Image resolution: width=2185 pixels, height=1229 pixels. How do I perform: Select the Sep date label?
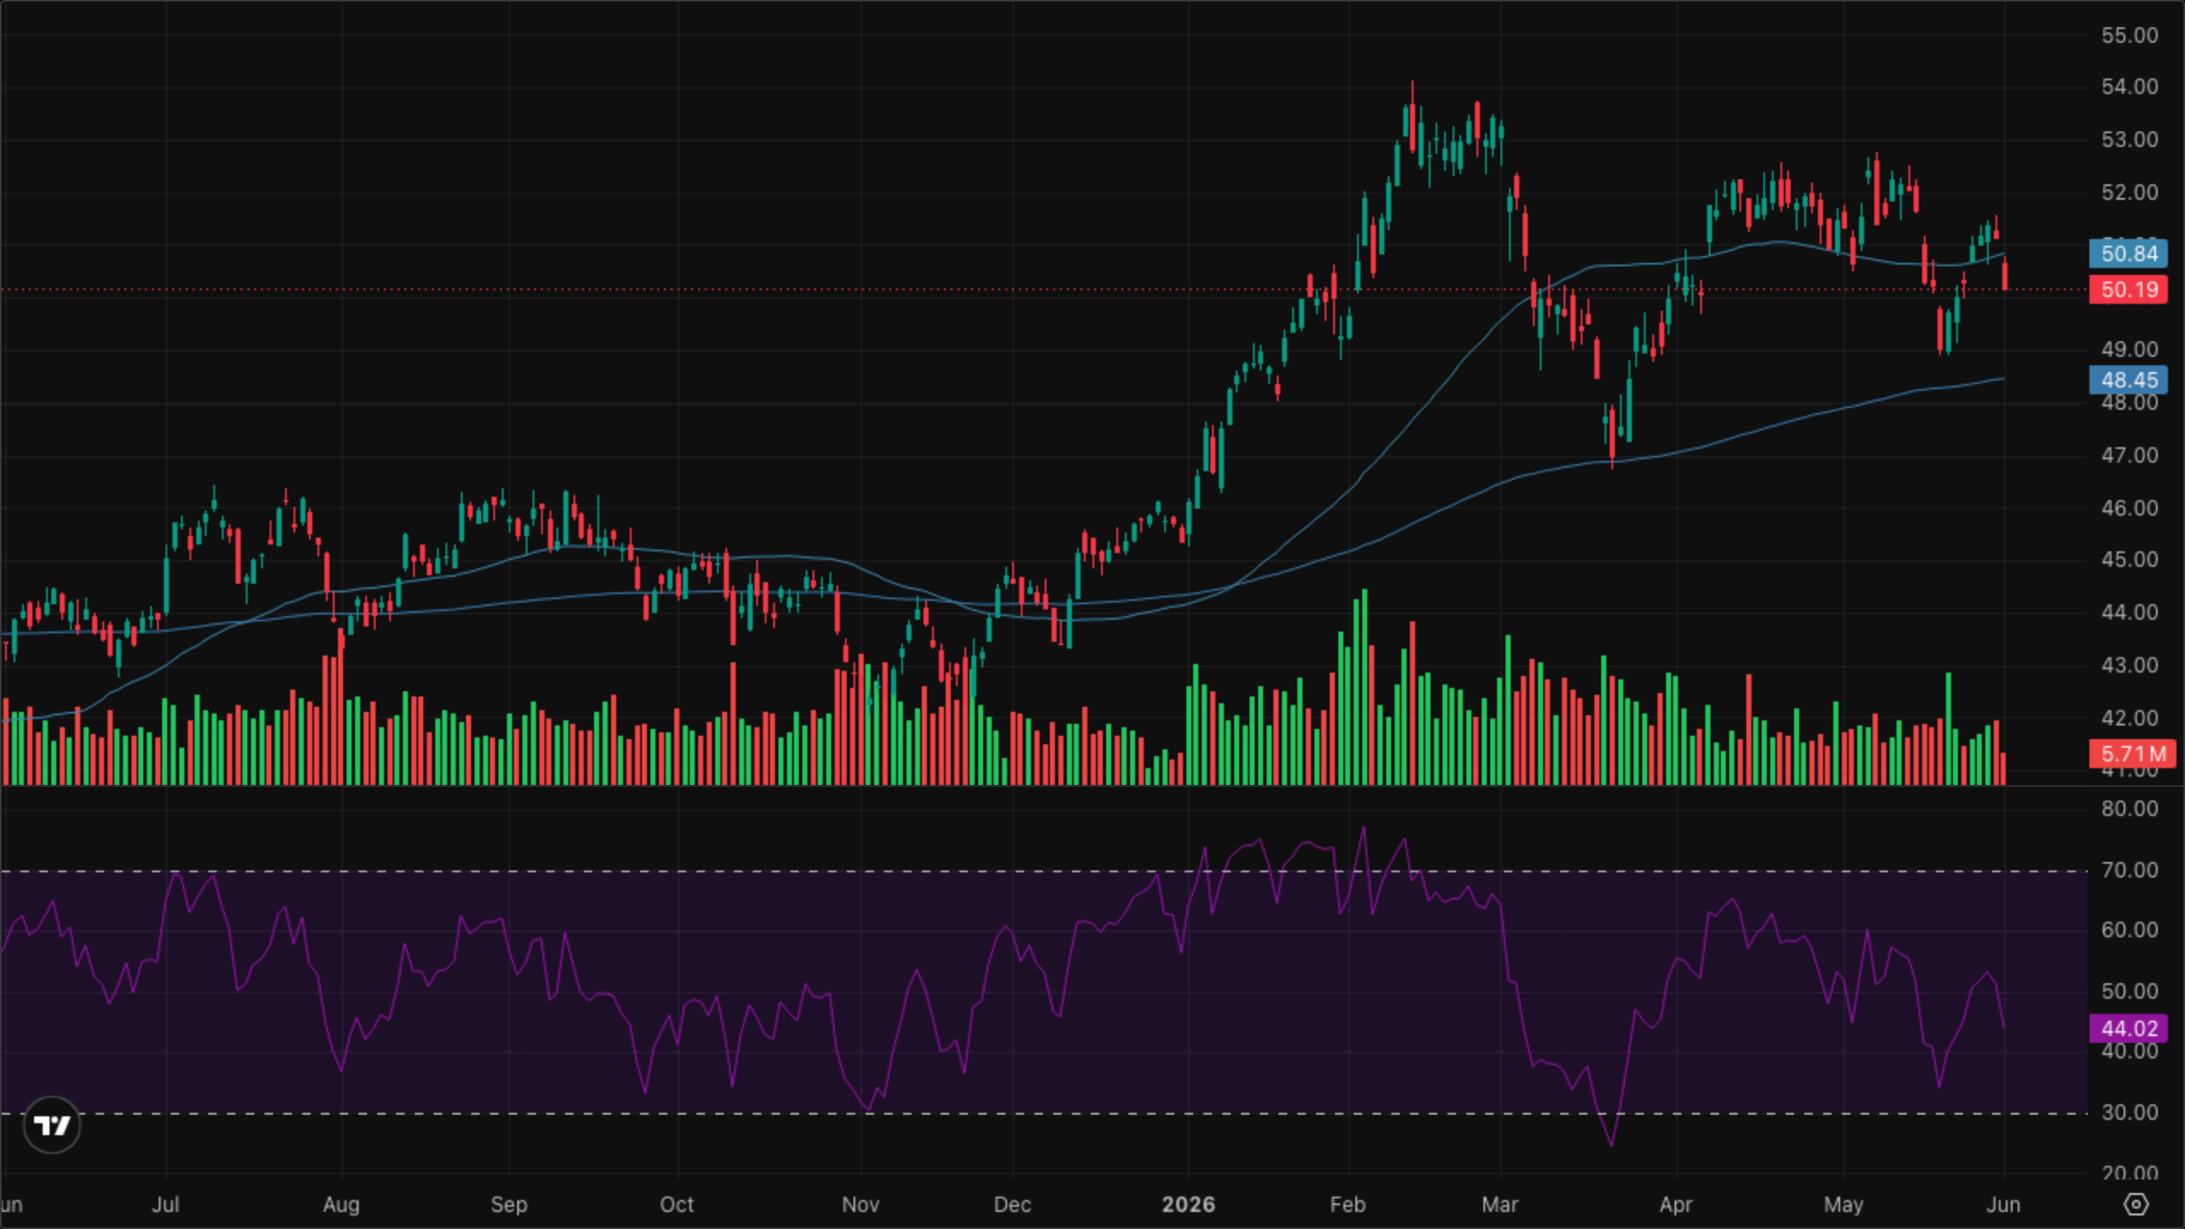coord(509,1204)
